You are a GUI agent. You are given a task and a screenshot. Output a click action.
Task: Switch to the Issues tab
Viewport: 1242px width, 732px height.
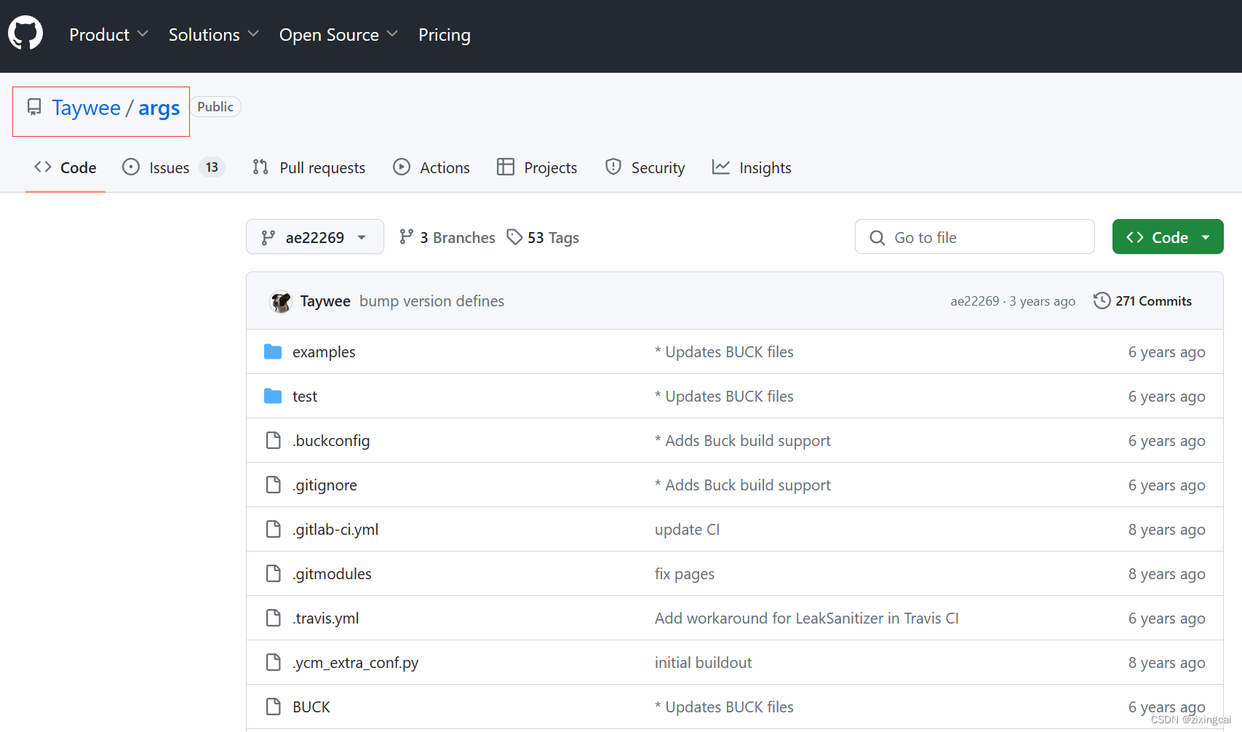point(173,167)
